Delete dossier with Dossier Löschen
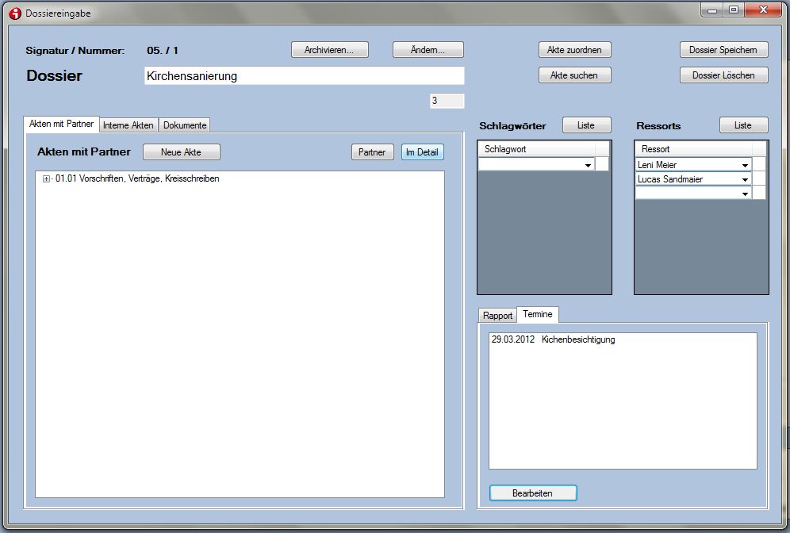The height and width of the screenshot is (533, 790). [723, 75]
